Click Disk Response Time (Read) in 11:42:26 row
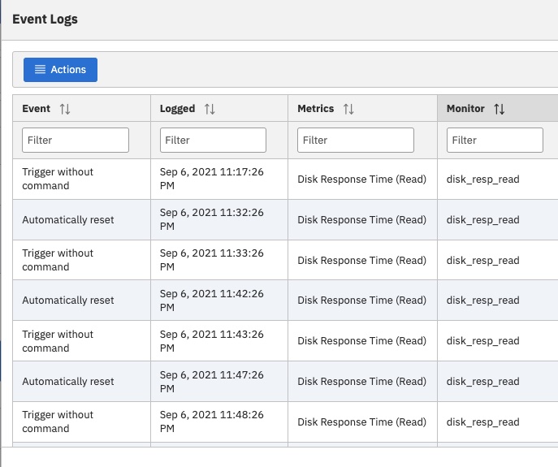This screenshot has height=467, width=558. click(x=362, y=300)
